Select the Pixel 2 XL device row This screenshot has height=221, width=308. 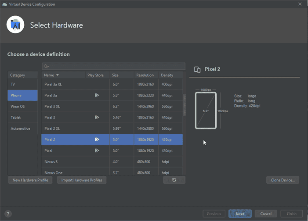click(x=112, y=128)
